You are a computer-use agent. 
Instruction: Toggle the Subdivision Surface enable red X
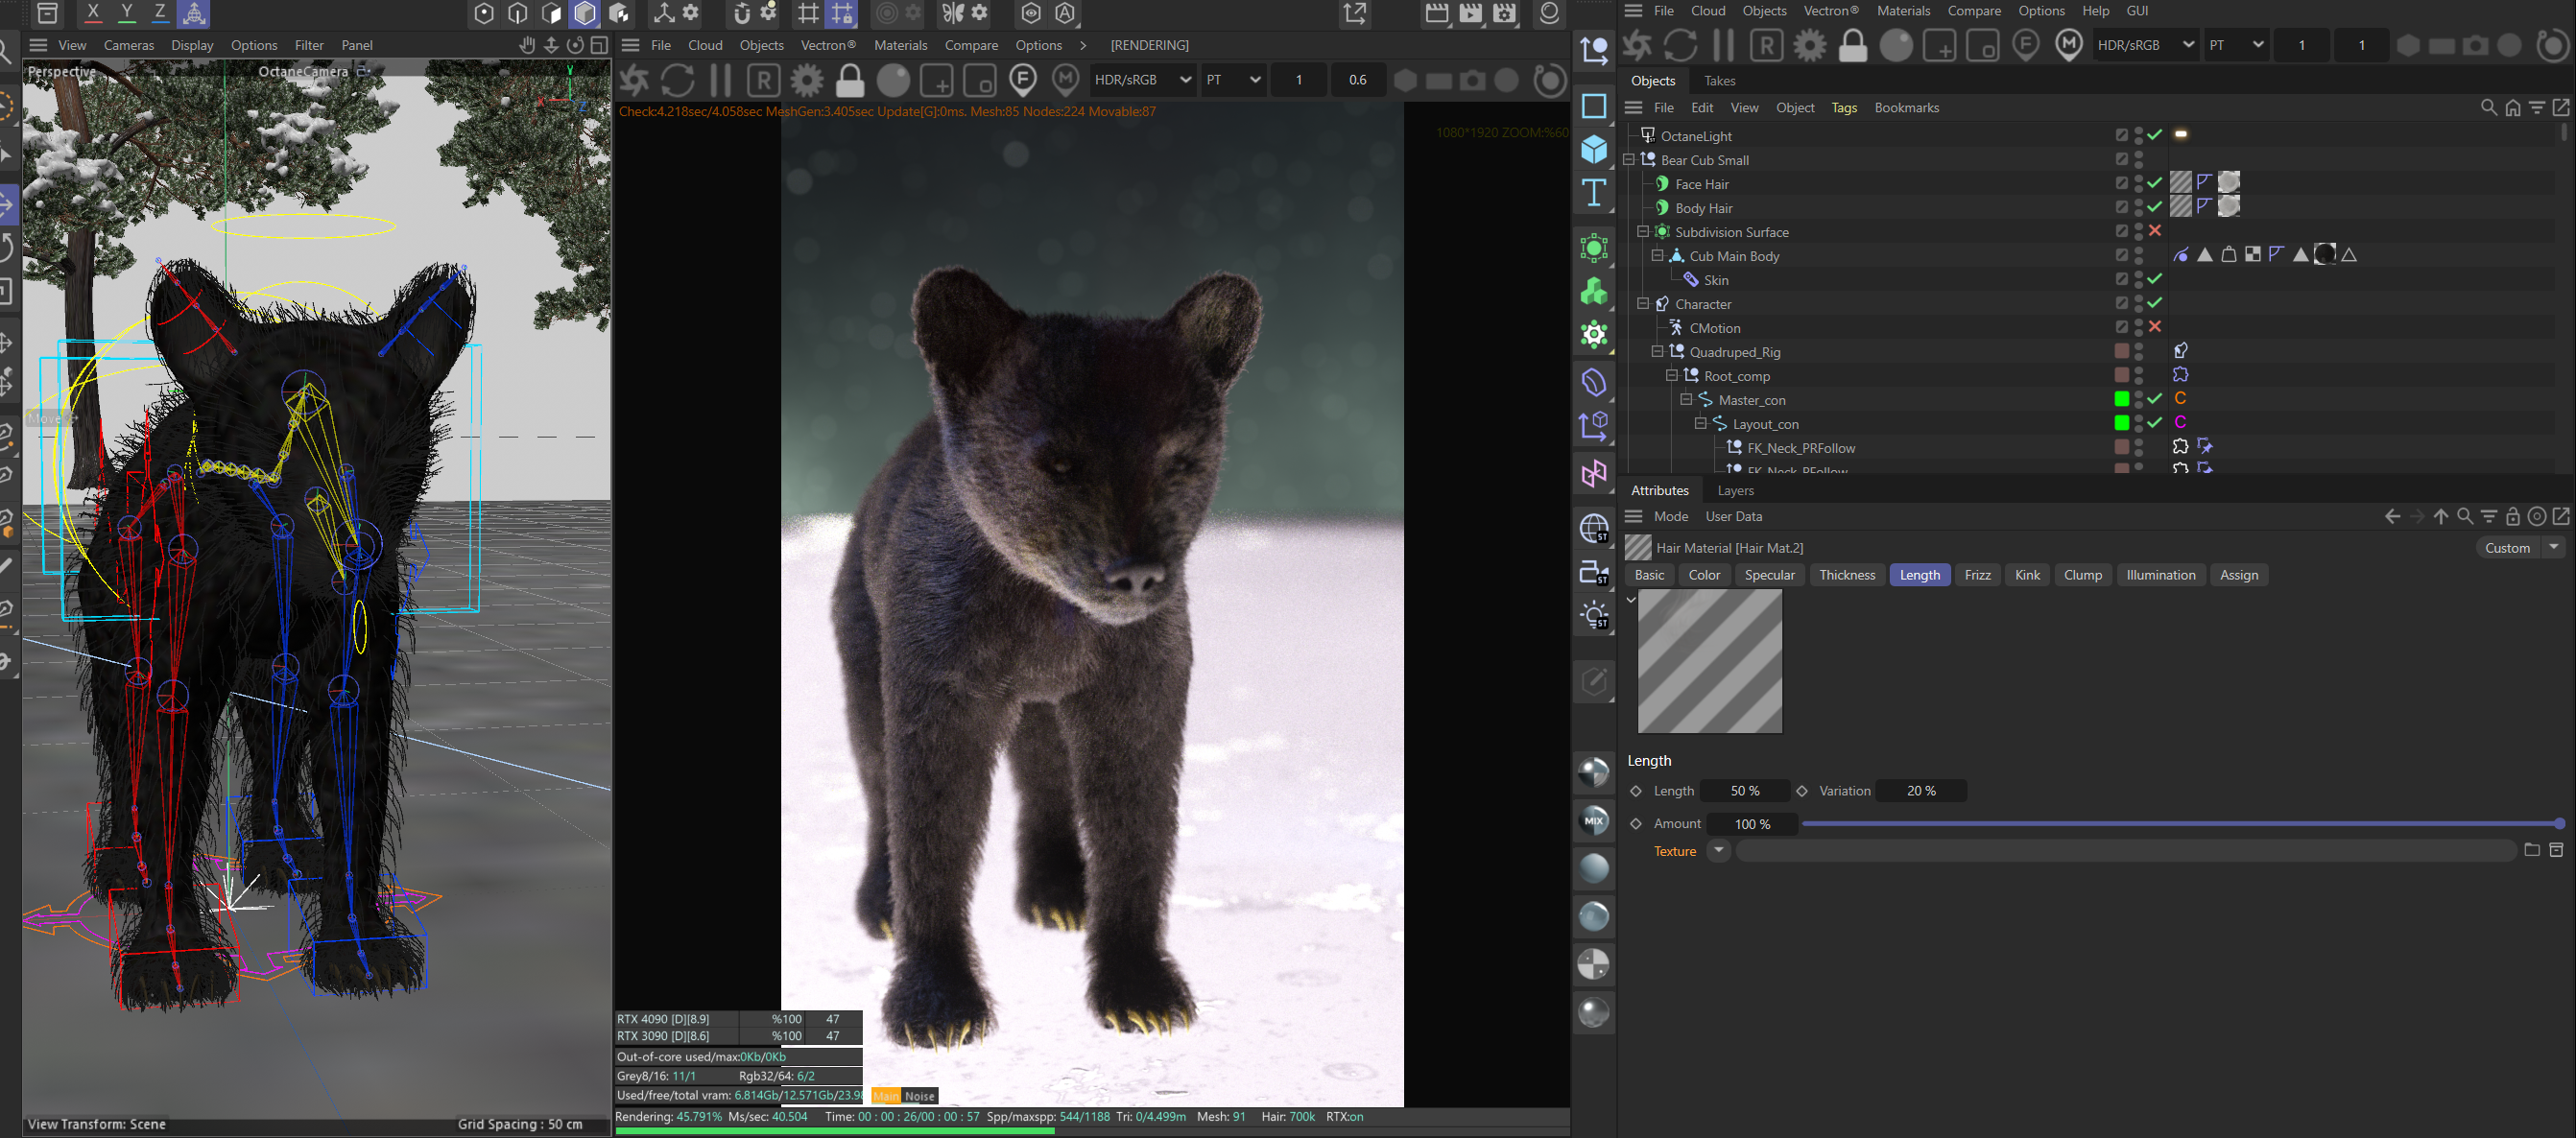coord(2155,231)
